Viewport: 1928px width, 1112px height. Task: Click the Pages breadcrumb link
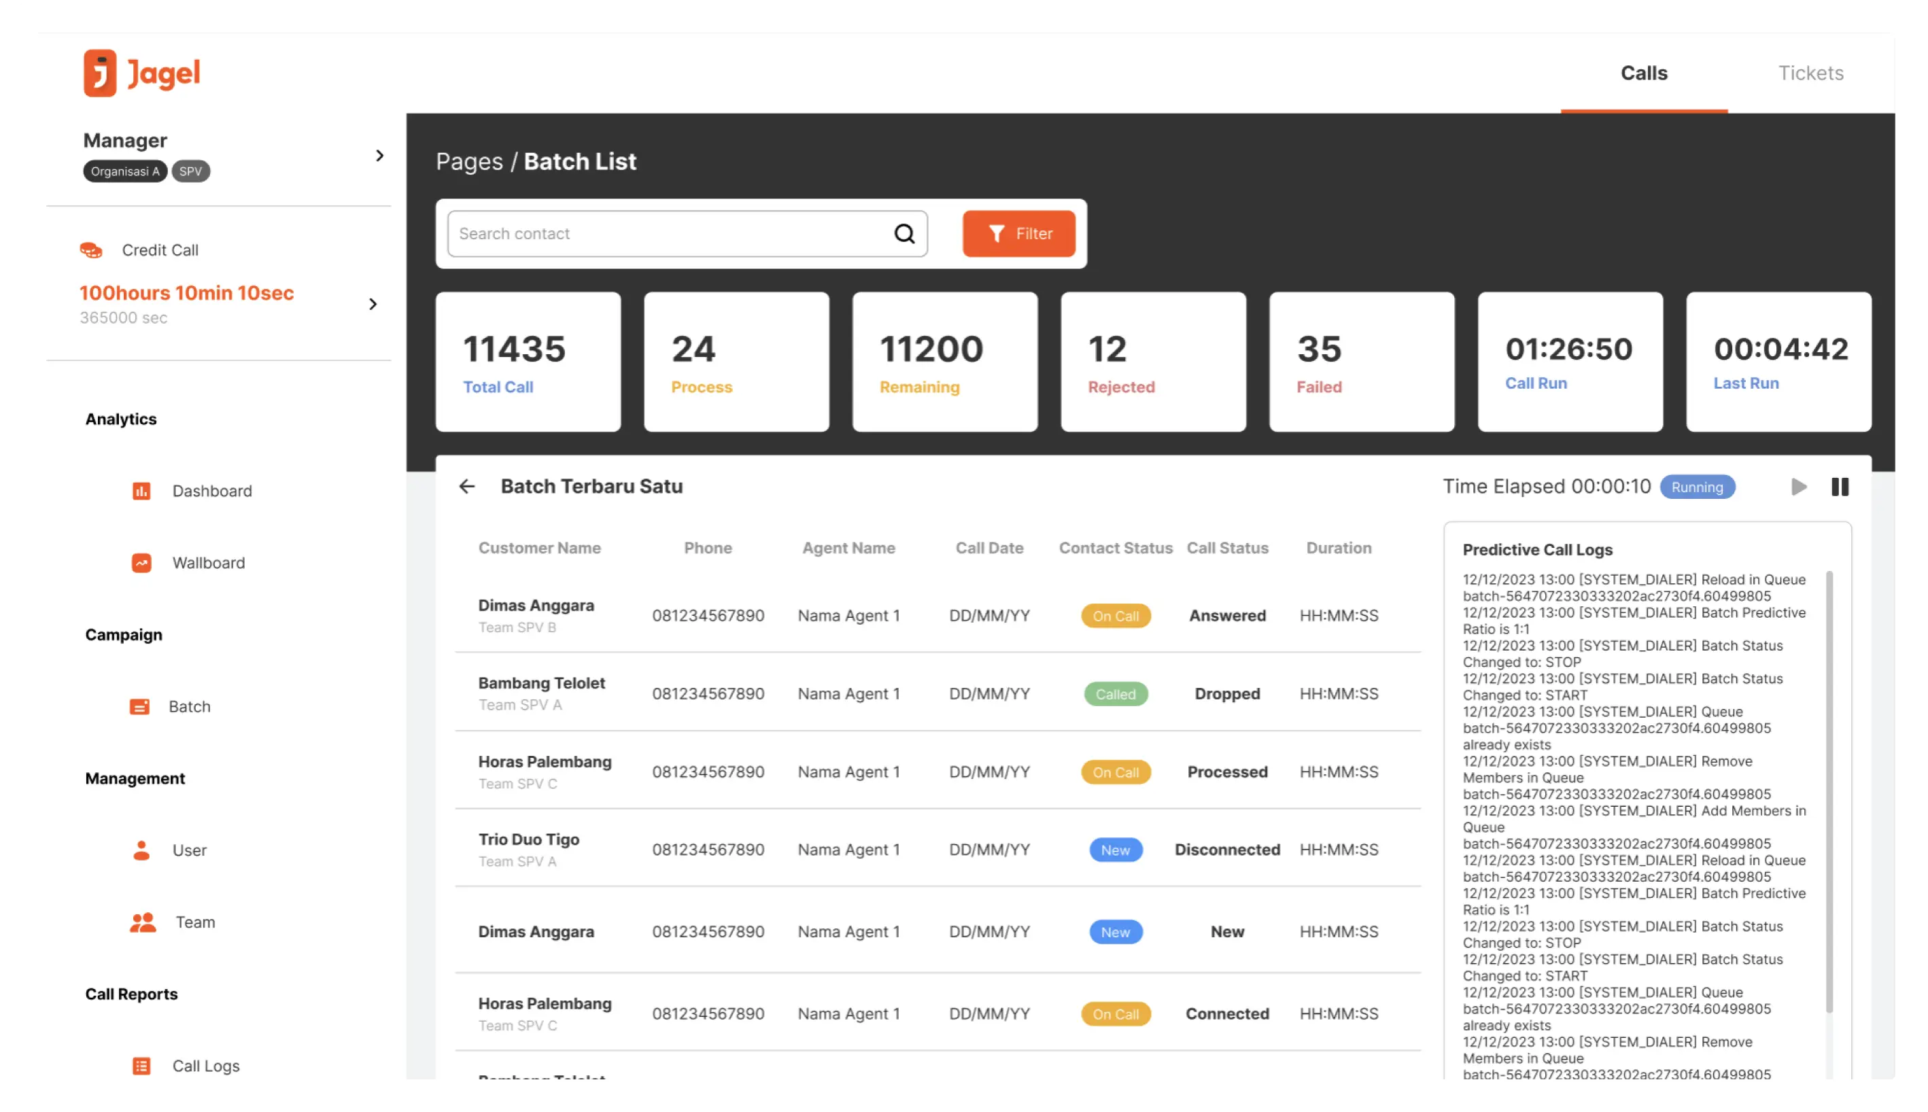click(x=469, y=162)
